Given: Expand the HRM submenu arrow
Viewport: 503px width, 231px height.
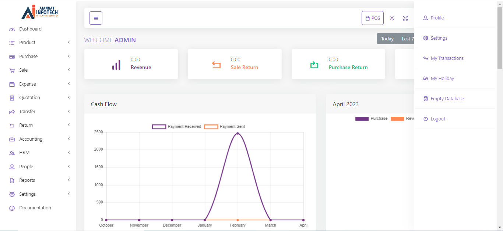Looking at the screenshot, I should [x=69, y=153].
